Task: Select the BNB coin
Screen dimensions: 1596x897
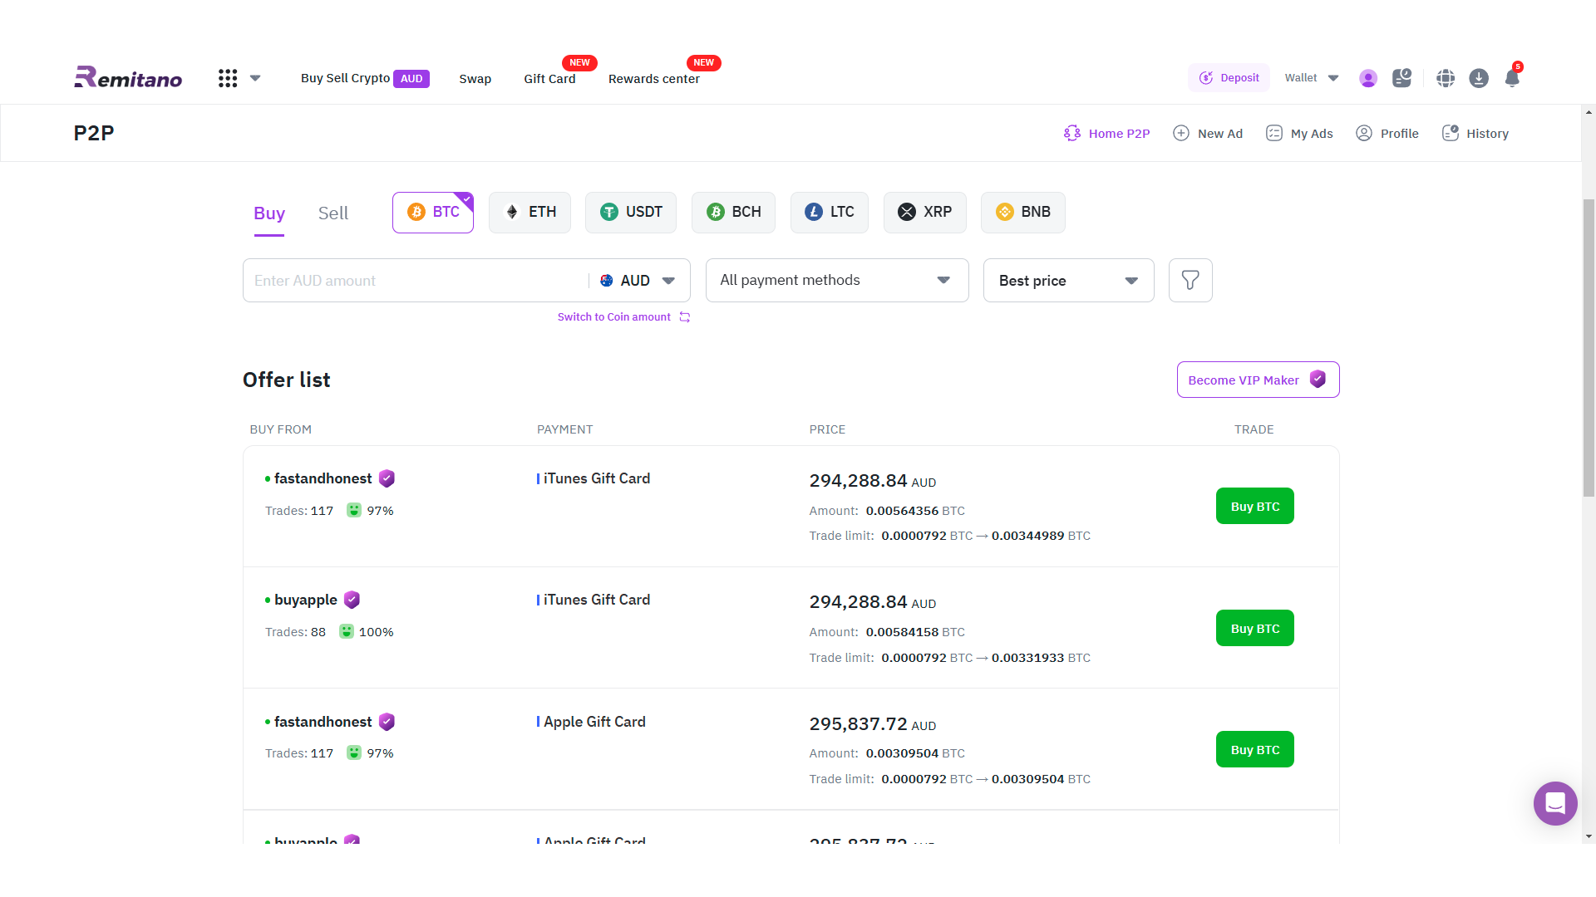Action: point(1023,213)
